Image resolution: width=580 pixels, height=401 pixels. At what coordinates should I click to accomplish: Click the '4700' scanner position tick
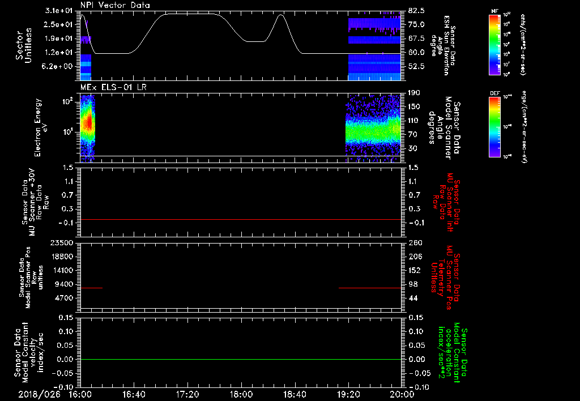click(64, 298)
